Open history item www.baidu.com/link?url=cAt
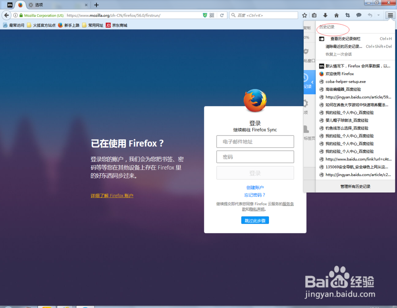397x308 pixels. [355, 159]
